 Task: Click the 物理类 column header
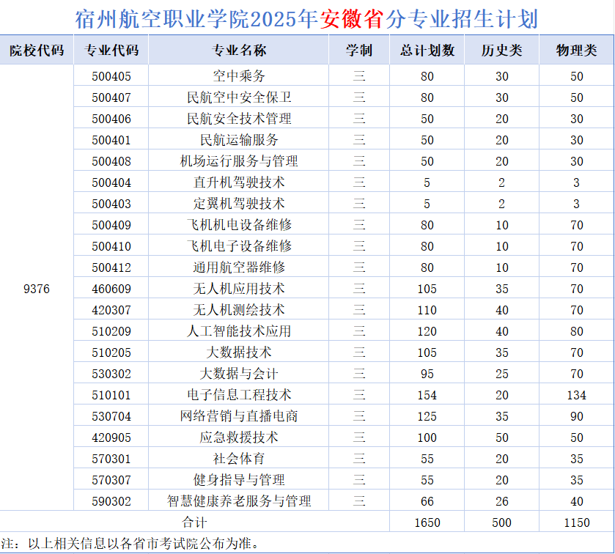click(x=577, y=51)
